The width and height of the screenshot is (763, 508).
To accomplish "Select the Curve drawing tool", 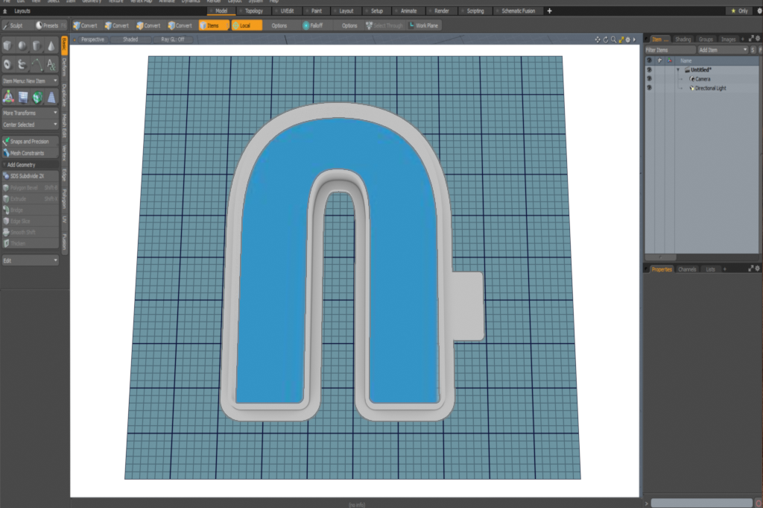I will 37,64.
